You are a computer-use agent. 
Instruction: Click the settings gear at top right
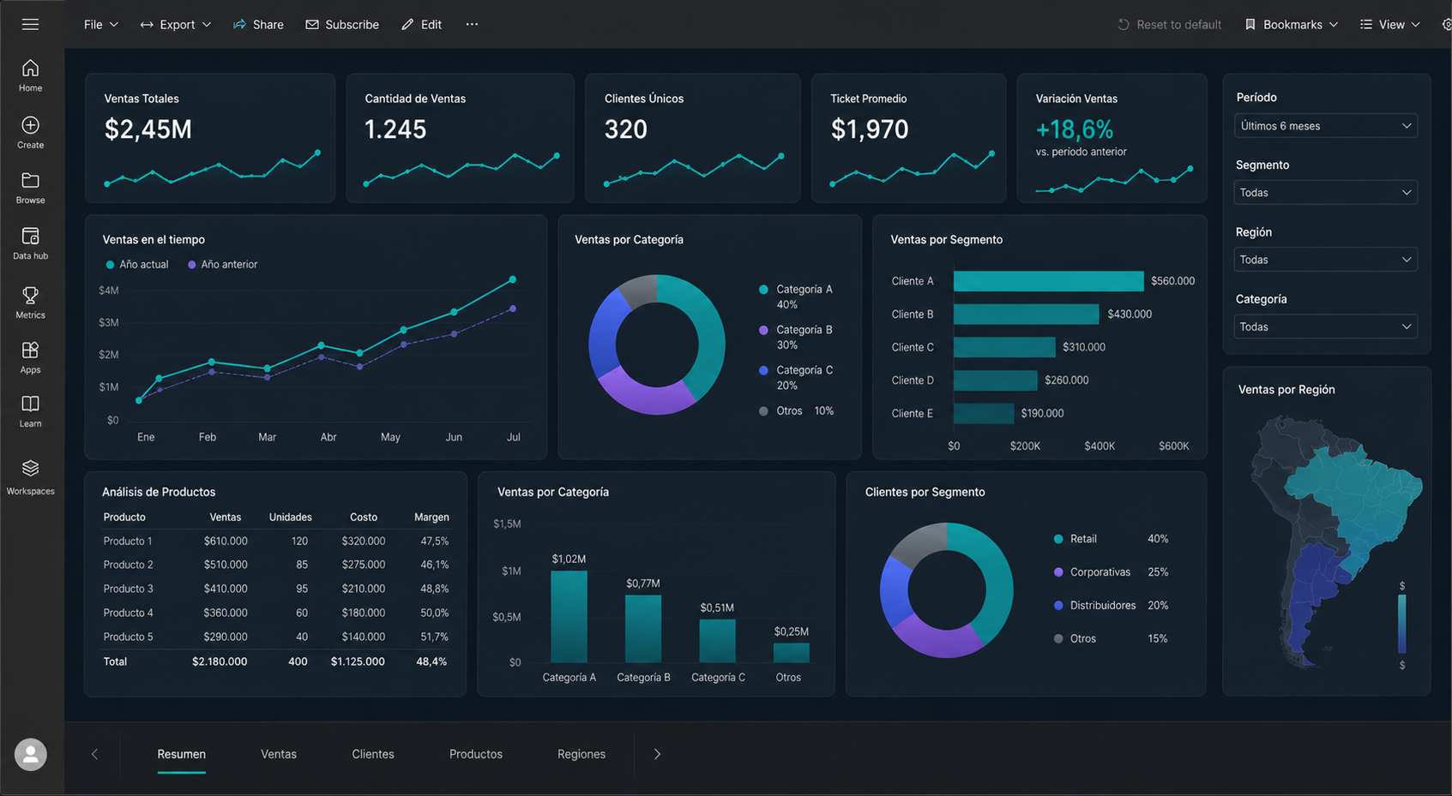[1446, 24]
